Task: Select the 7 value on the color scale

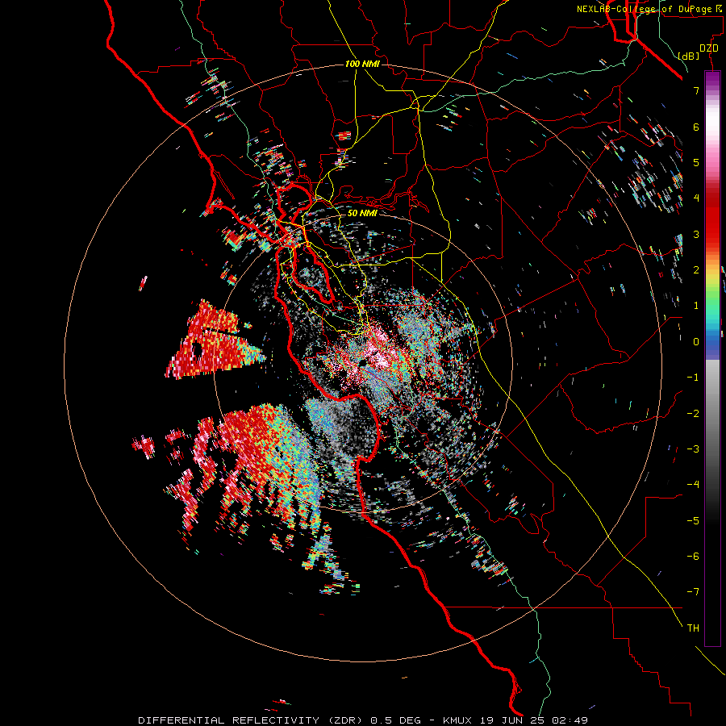Action: [x=696, y=90]
